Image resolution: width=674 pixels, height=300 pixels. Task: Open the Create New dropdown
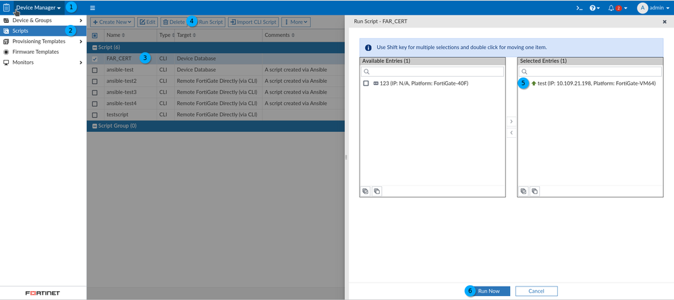coord(112,22)
